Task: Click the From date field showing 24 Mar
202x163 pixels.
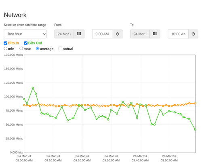Action: tap(64, 34)
